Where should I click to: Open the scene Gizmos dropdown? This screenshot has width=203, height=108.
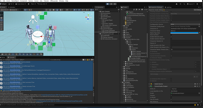(x=92, y=10)
